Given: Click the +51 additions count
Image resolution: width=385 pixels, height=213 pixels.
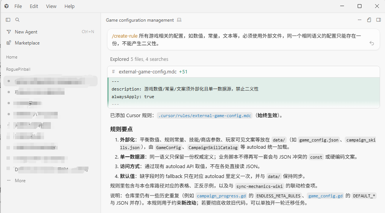Looking at the screenshot, I should pos(183,72).
